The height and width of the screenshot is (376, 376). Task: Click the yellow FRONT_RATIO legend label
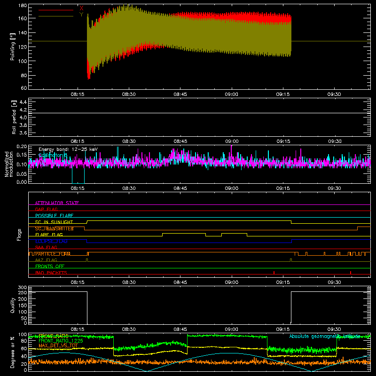(54, 336)
